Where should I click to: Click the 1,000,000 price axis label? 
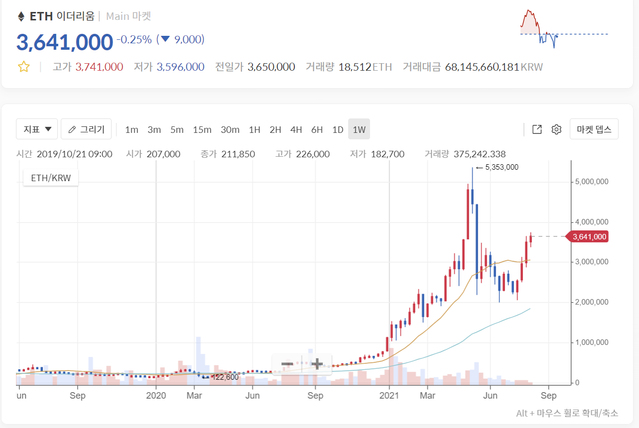pos(592,342)
